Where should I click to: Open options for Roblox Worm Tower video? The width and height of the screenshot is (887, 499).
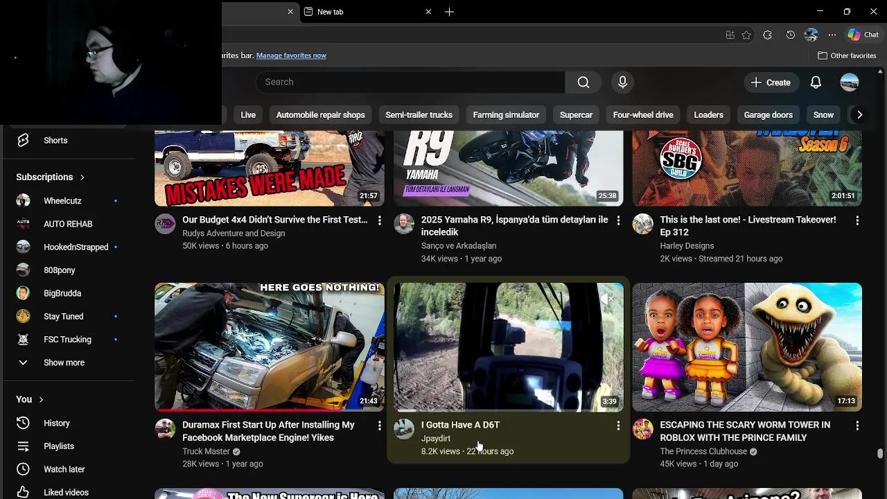pos(857,426)
